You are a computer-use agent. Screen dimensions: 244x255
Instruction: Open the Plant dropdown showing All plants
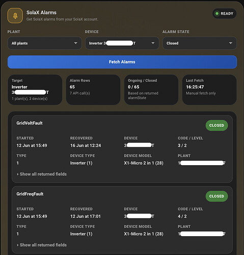pos(45,43)
